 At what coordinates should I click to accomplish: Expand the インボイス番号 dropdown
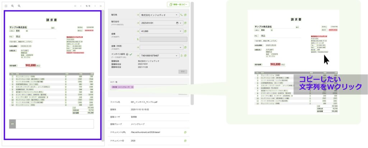(176, 56)
